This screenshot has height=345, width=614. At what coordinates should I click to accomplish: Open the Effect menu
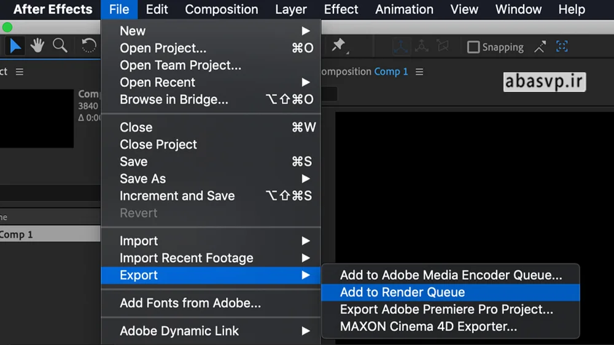[341, 9]
